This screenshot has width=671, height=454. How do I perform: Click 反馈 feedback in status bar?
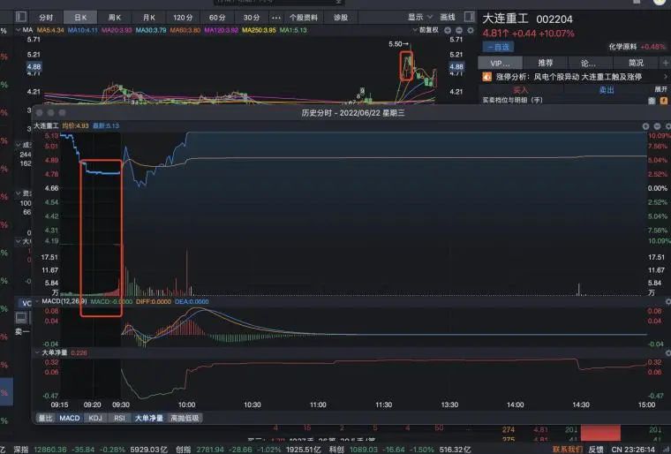(x=596, y=450)
